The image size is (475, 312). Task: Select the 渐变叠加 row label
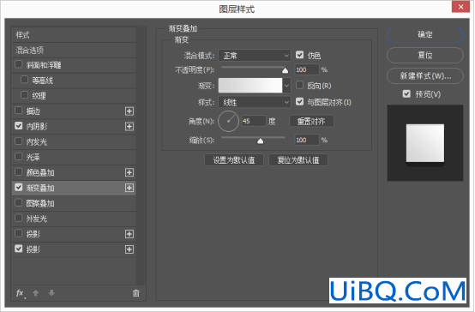click(x=40, y=188)
